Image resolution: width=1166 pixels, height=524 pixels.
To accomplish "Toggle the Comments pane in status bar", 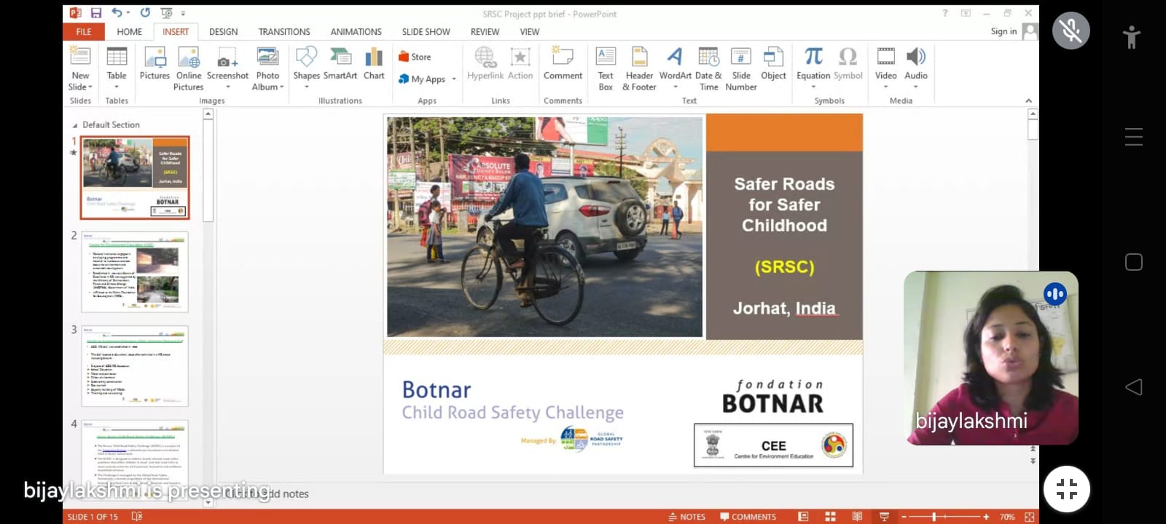I will (748, 517).
